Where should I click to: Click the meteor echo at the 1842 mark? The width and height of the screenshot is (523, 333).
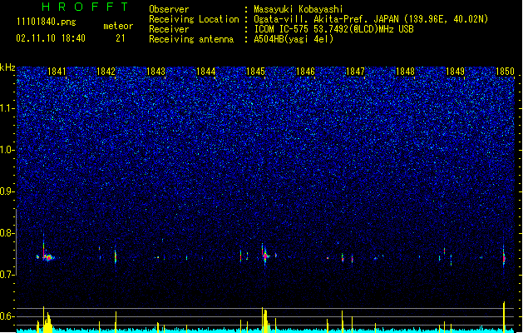tap(116, 256)
